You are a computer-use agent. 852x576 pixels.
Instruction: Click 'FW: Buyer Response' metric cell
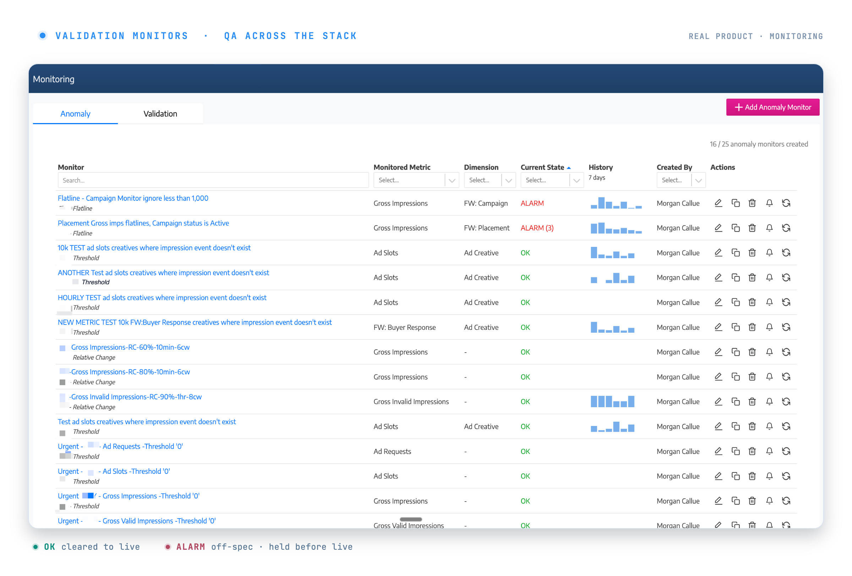[x=404, y=327]
